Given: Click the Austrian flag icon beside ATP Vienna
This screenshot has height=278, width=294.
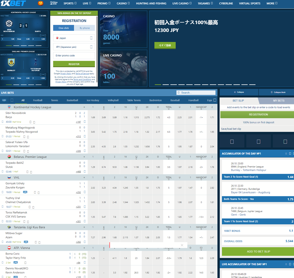Looking at the screenshot, I should (9, 248).
